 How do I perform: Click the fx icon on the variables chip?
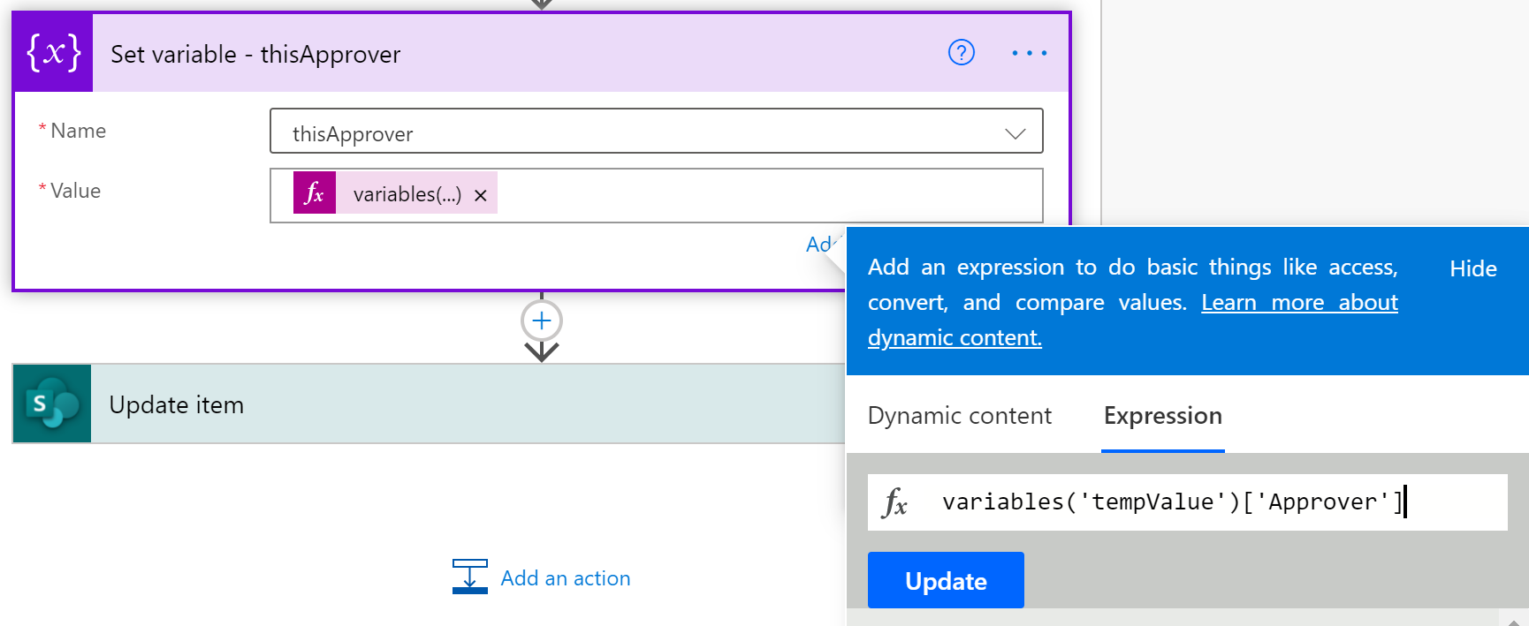coord(315,193)
